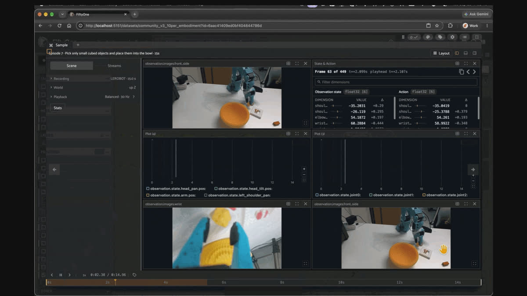Select right sidebar layout icon
Viewport: 527px width, 296px height.
coord(475,53)
